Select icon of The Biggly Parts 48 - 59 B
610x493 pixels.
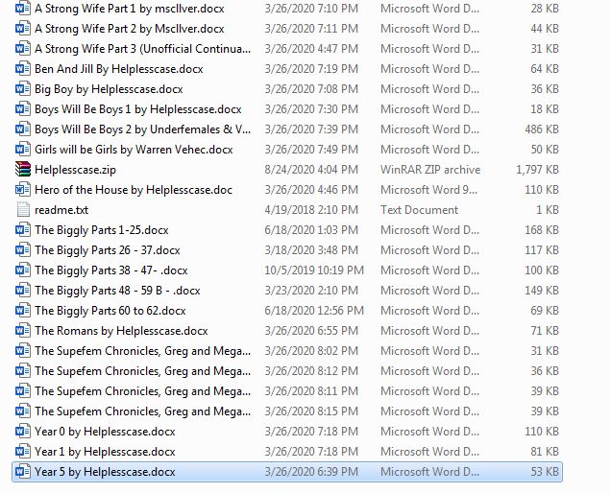coord(22,291)
